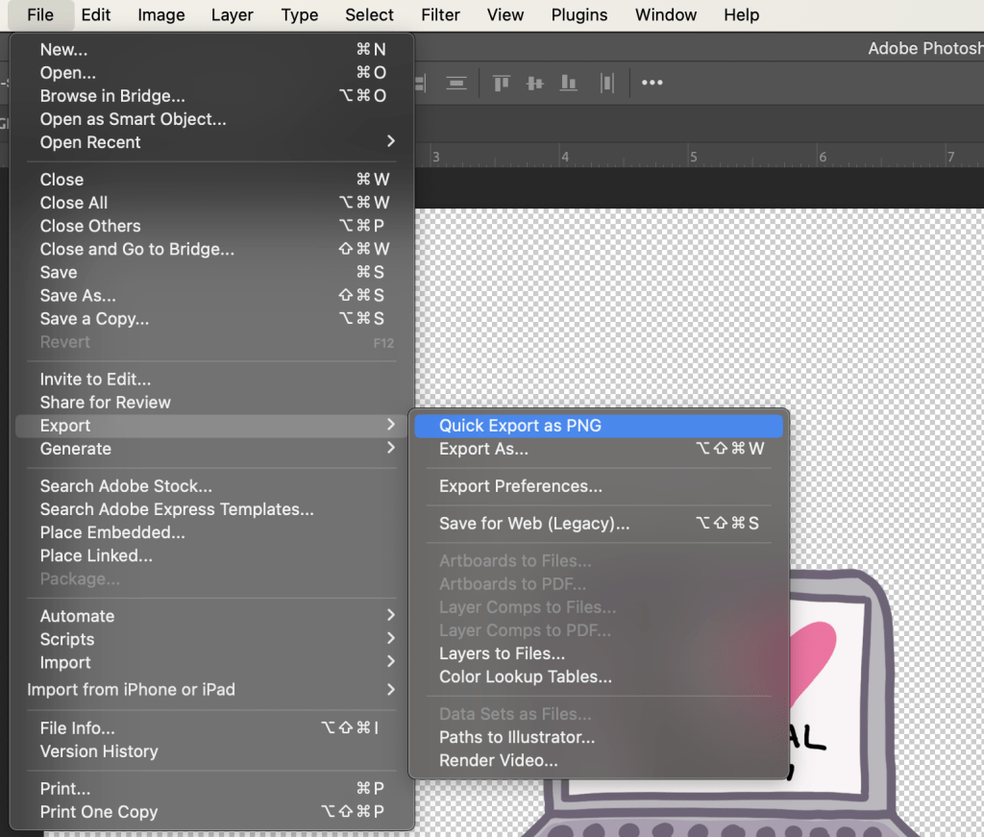Open the three-dots more align options
Image resolution: width=984 pixels, height=837 pixels.
(x=652, y=83)
